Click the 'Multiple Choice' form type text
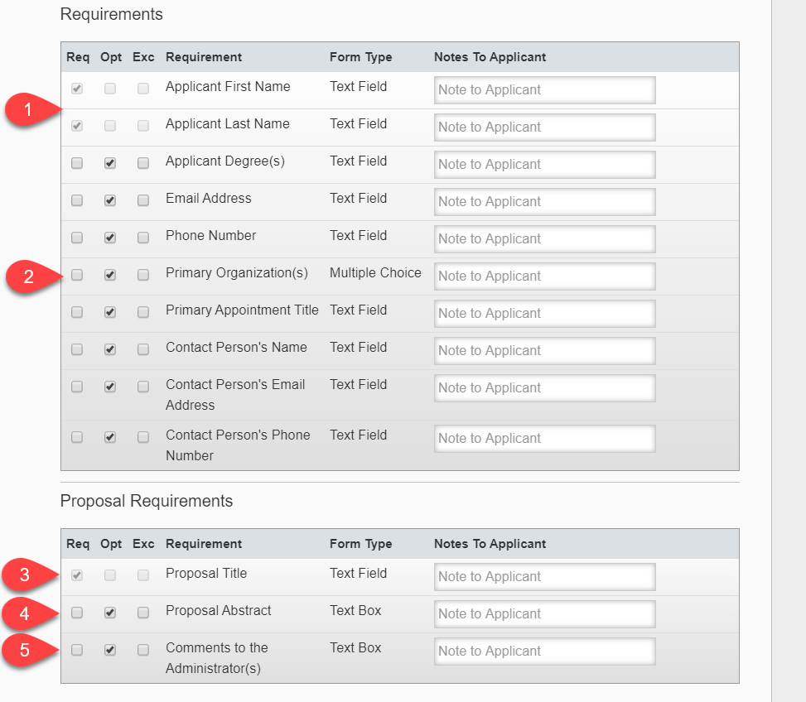Screen dimensions: 806x702 375,272
